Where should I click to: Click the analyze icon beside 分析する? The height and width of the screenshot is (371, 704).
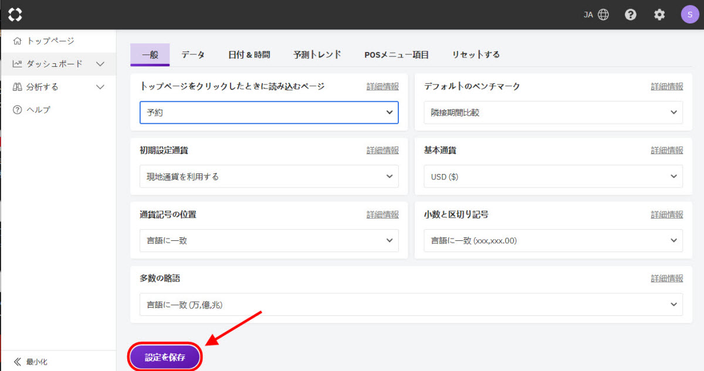point(17,87)
